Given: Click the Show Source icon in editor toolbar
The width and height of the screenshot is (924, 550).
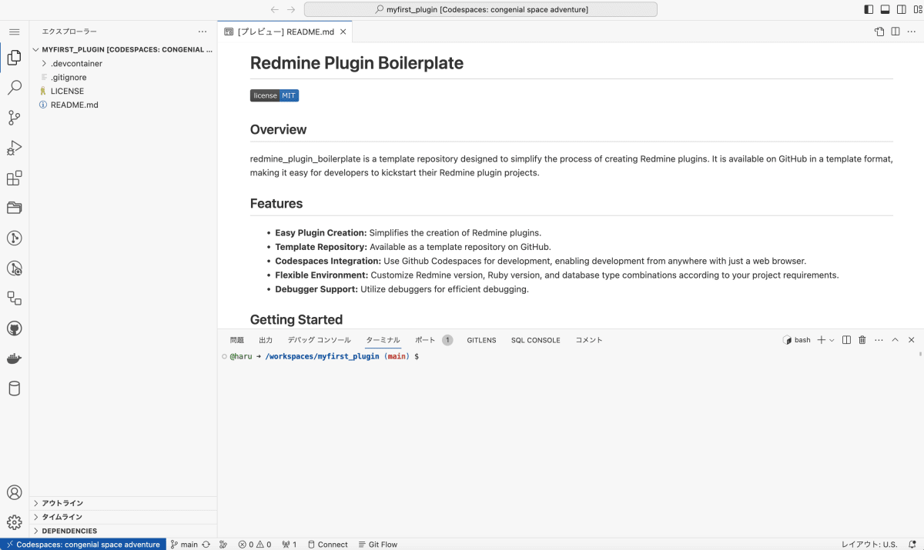Looking at the screenshot, I should click(x=879, y=32).
